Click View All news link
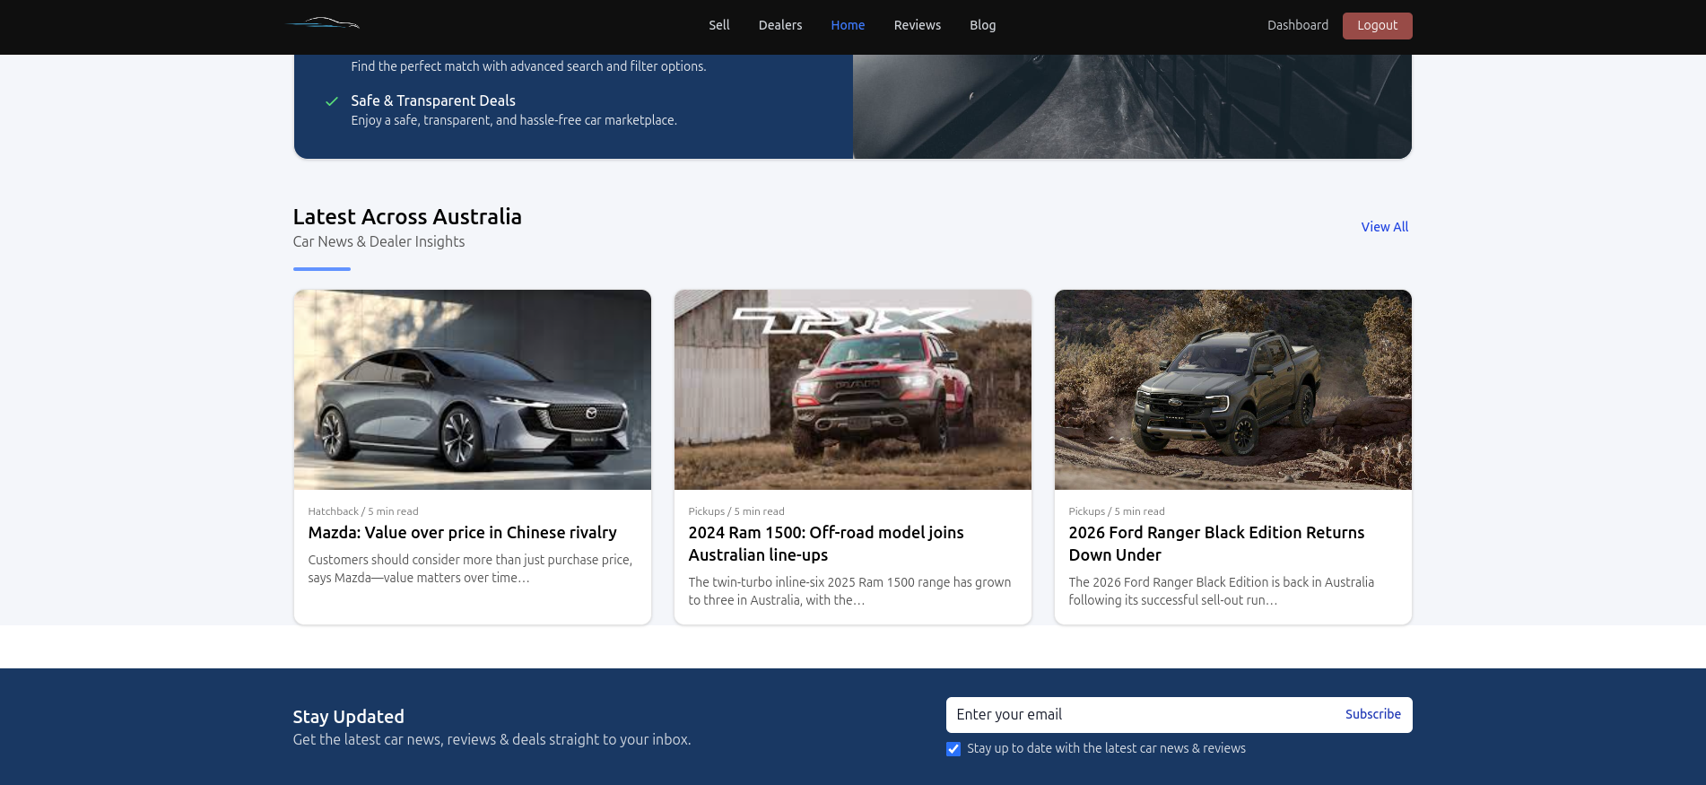The image size is (1706, 785). tap(1385, 227)
